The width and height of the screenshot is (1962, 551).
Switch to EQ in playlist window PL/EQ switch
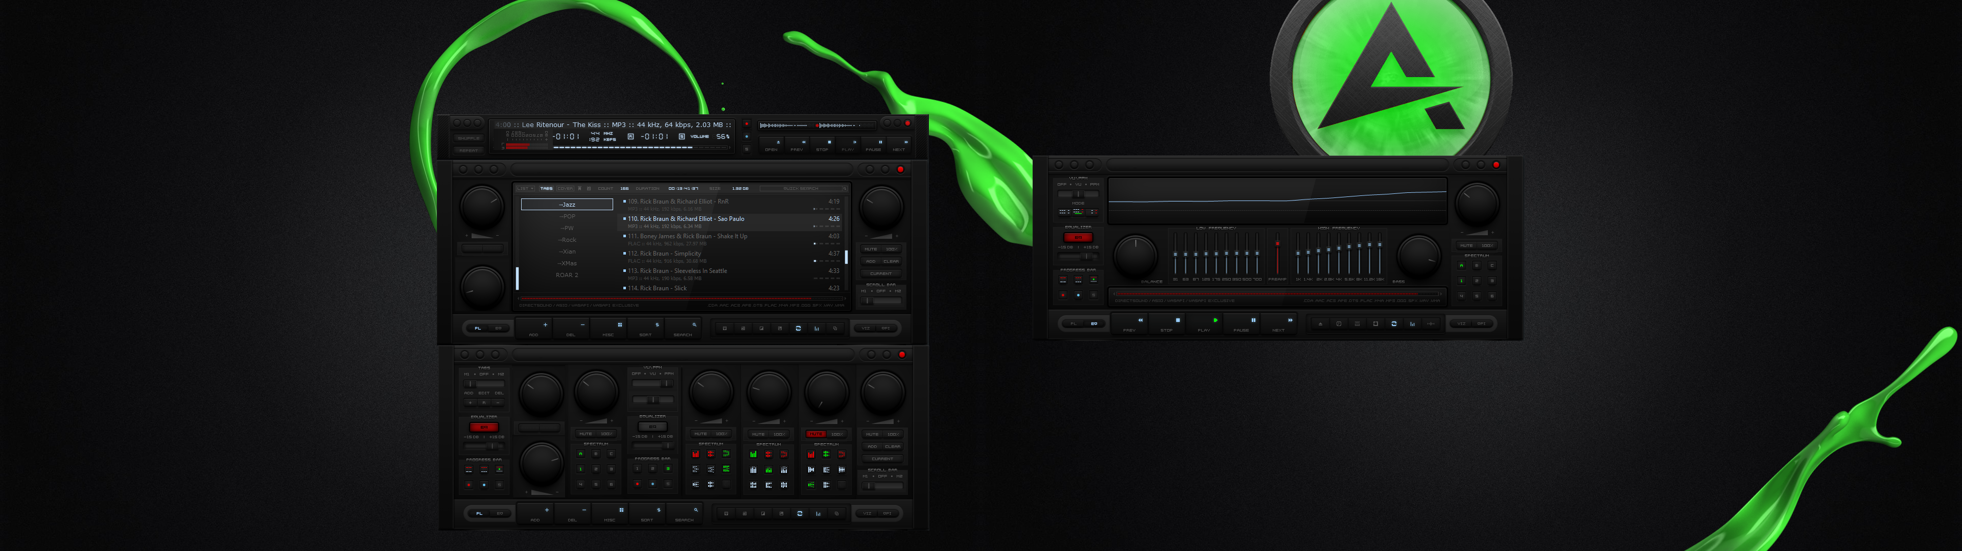point(499,328)
